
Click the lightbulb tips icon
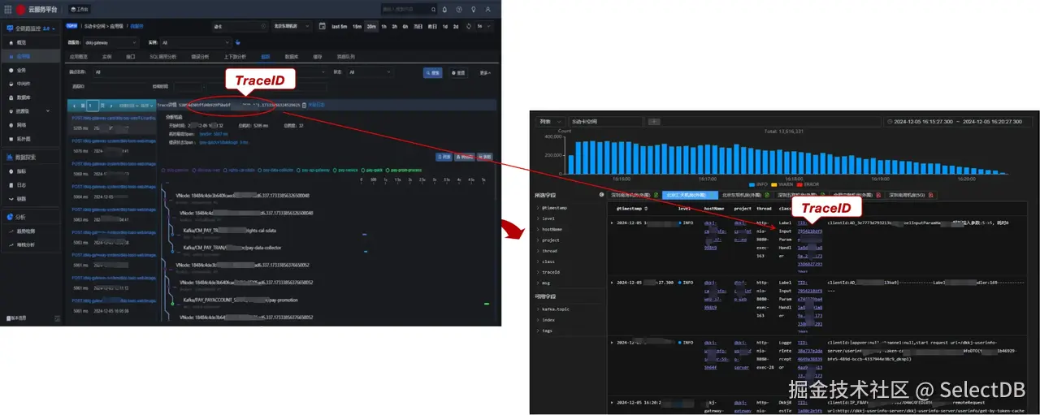pos(473,10)
